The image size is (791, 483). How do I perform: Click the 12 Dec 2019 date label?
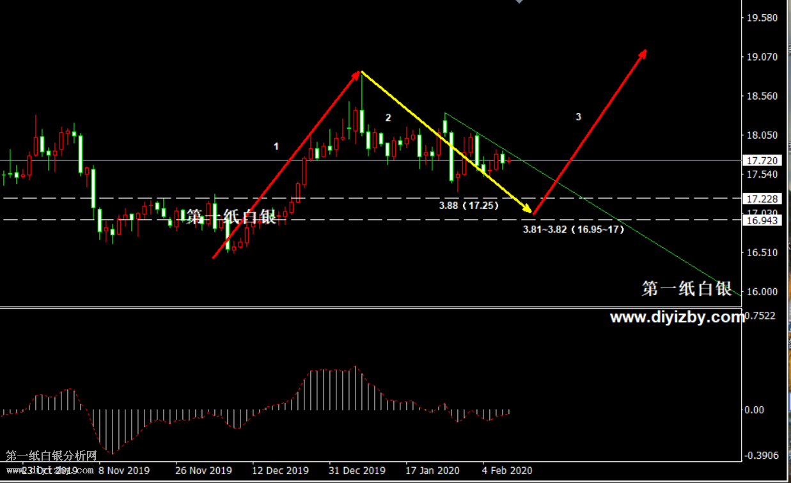coord(280,471)
